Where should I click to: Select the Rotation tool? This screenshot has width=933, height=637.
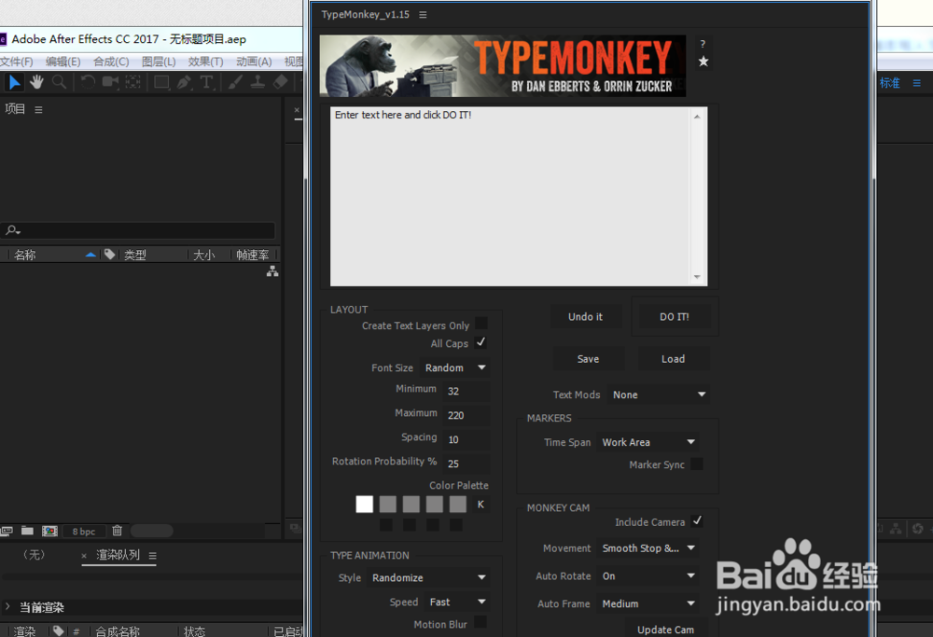[x=88, y=82]
